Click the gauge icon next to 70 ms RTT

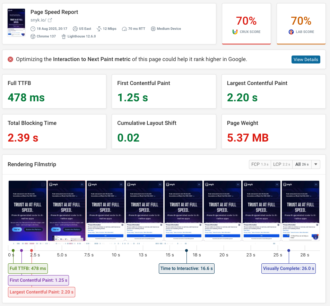click(x=124, y=29)
